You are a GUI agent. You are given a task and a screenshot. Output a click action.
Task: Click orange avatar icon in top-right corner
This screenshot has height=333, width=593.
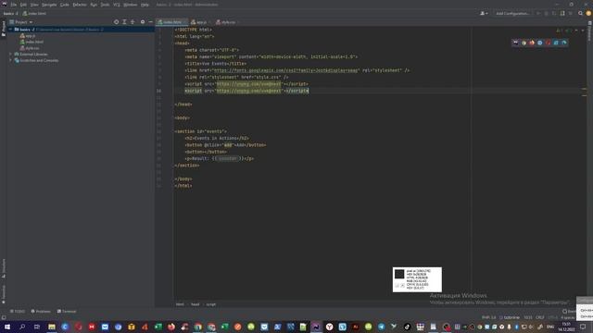[x=588, y=13]
